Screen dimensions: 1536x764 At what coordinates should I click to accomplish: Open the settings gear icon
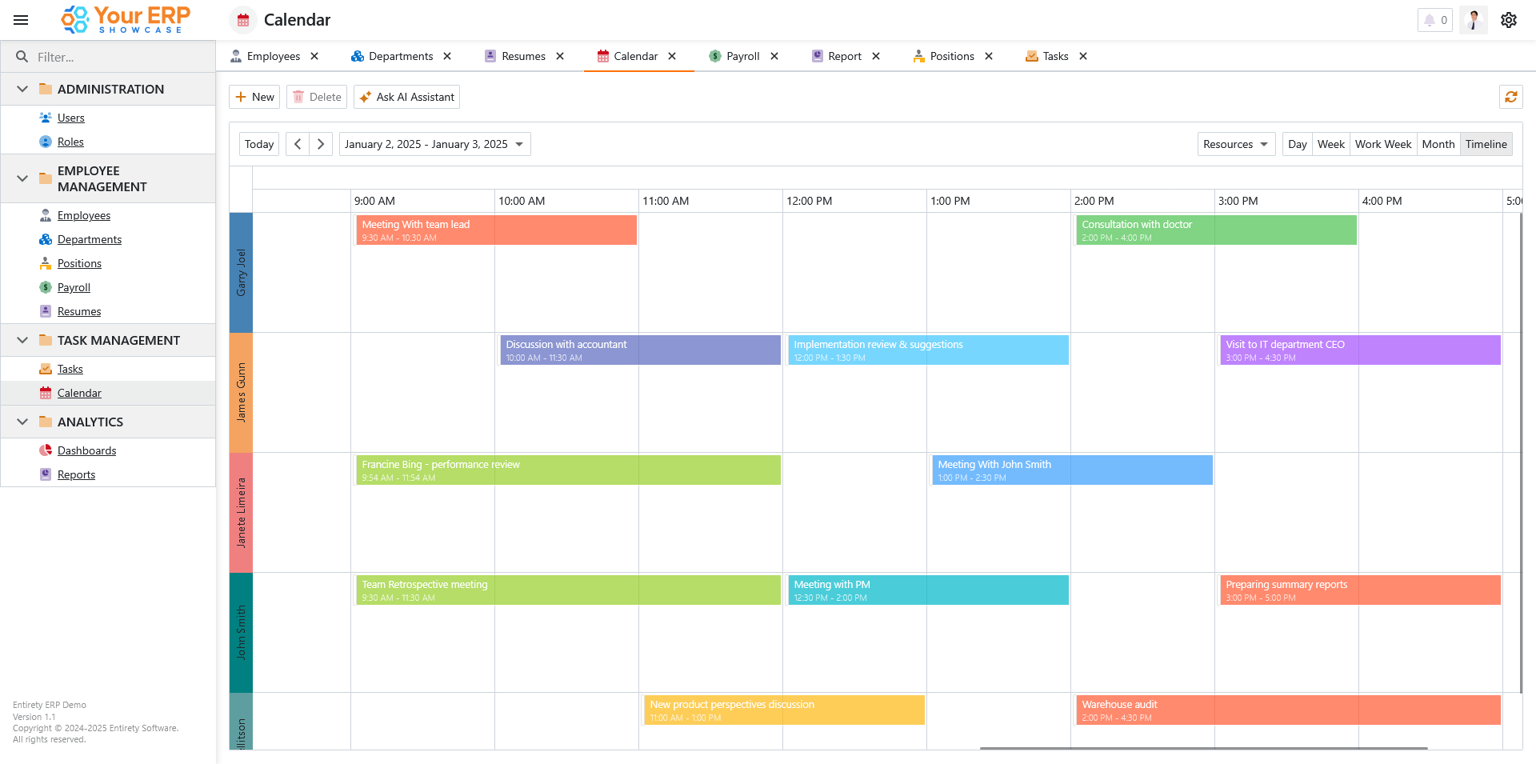click(x=1508, y=20)
